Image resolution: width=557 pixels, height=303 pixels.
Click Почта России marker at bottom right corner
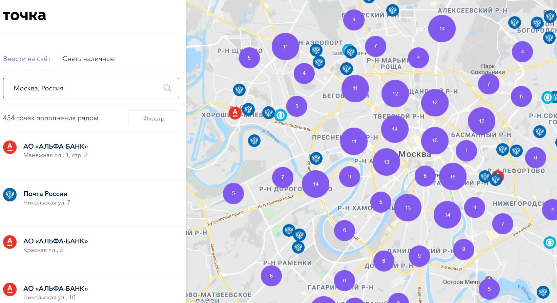click(x=543, y=292)
